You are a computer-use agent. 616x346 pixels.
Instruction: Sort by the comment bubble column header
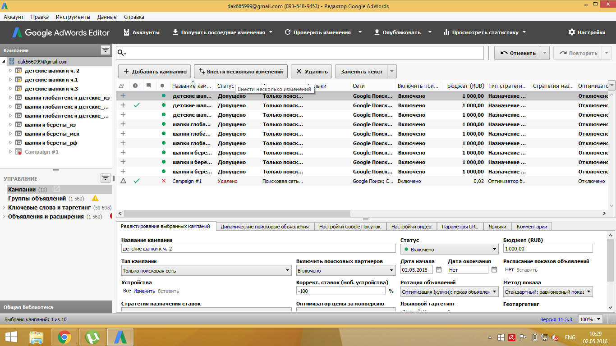pos(148,86)
